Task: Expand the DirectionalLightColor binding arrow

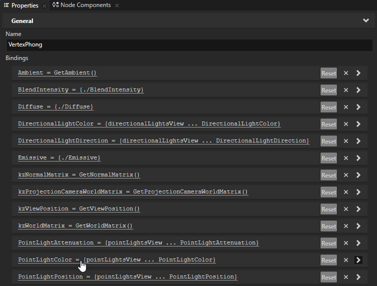Action: (x=358, y=124)
